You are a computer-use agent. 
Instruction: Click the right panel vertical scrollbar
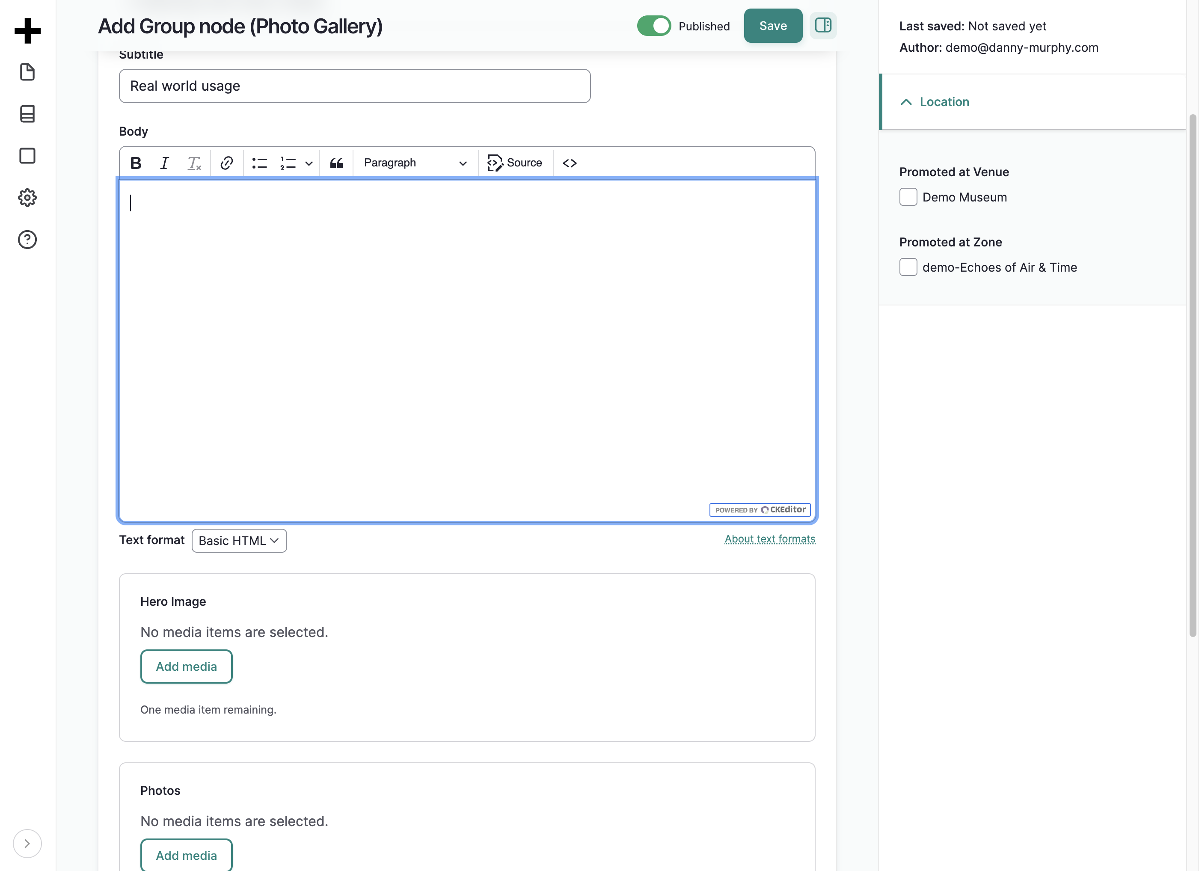tap(1193, 375)
